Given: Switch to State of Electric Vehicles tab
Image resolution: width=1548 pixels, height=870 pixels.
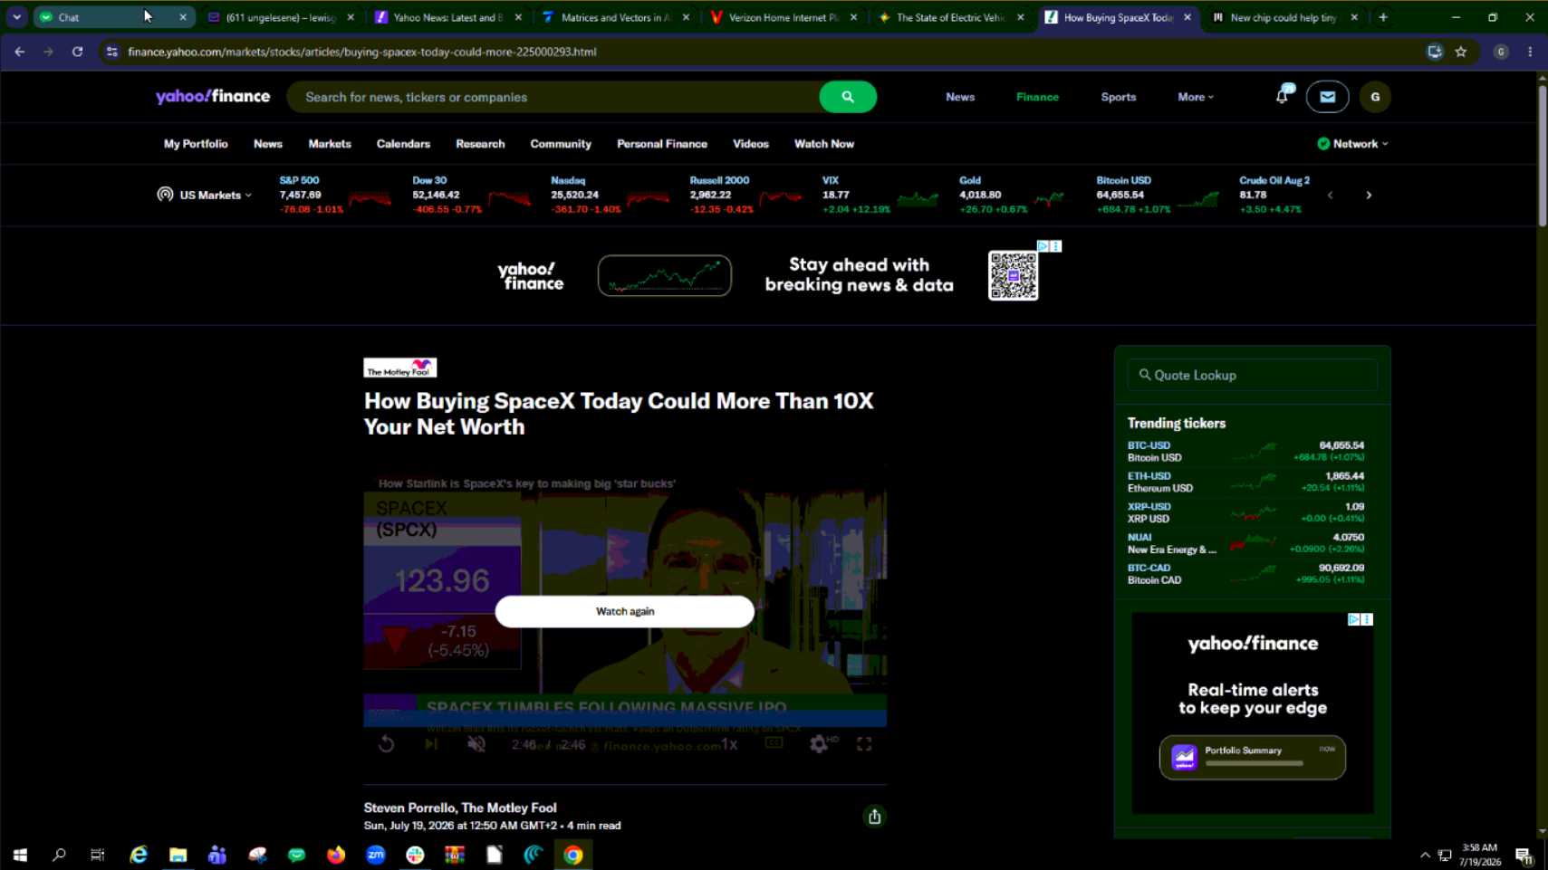Looking at the screenshot, I should [951, 17].
